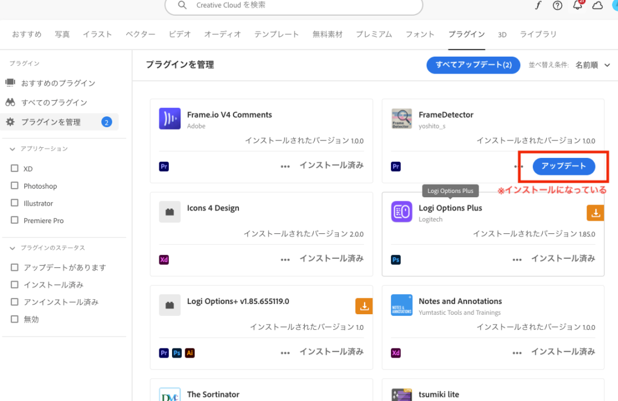Viewport: 618px width, 401px height.
Task: Click the yoshito_s developer name
Action: click(x=432, y=126)
